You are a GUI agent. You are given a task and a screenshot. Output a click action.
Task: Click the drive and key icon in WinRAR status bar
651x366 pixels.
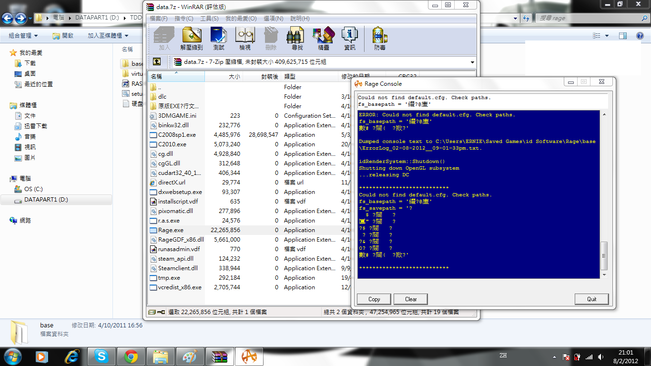click(156, 312)
